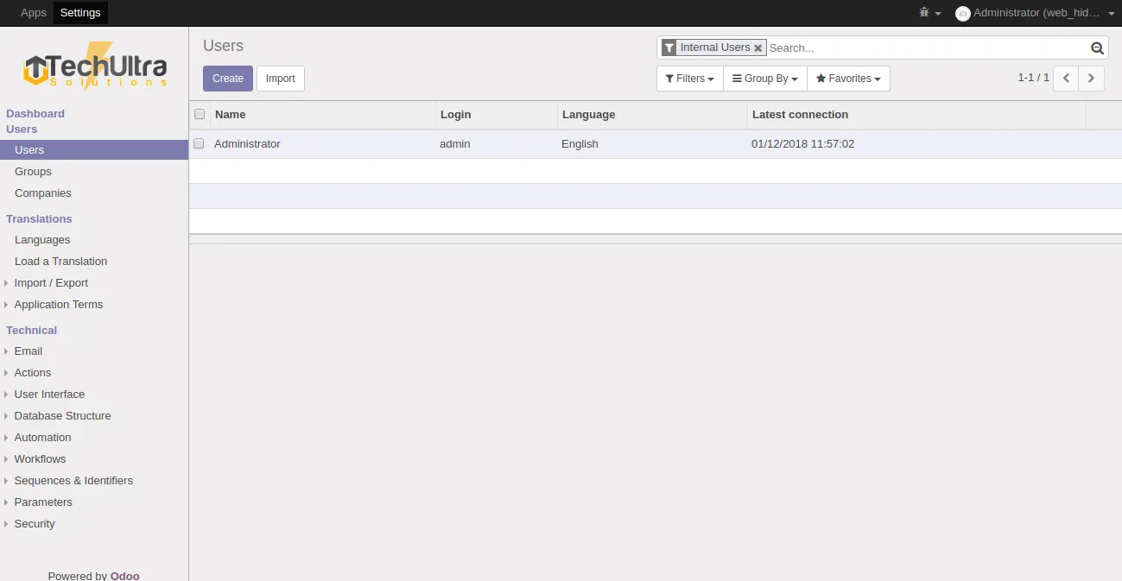Viewport: 1122px width, 581px height.
Task: Toggle the select-all checkbox in header
Action: (200, 114)
